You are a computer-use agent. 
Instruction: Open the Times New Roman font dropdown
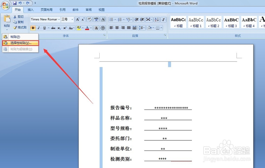click(x=59, y=19)
